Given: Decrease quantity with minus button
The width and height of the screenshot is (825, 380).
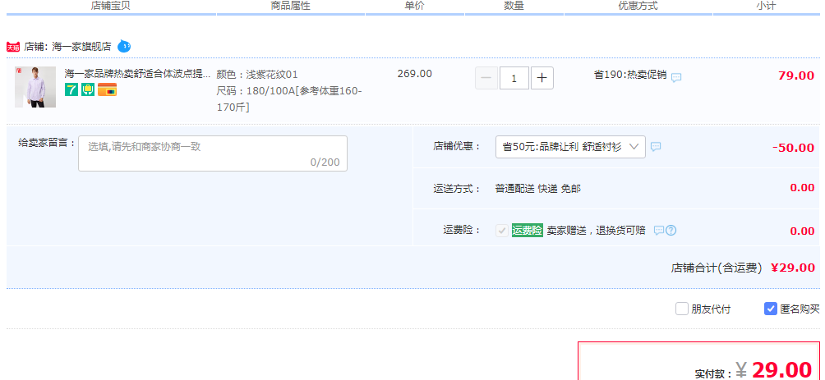Looking at the screenshot, I should (486, 78).
